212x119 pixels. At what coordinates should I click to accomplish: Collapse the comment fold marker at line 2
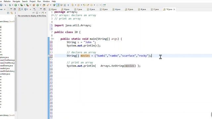[x=53, y=15]
